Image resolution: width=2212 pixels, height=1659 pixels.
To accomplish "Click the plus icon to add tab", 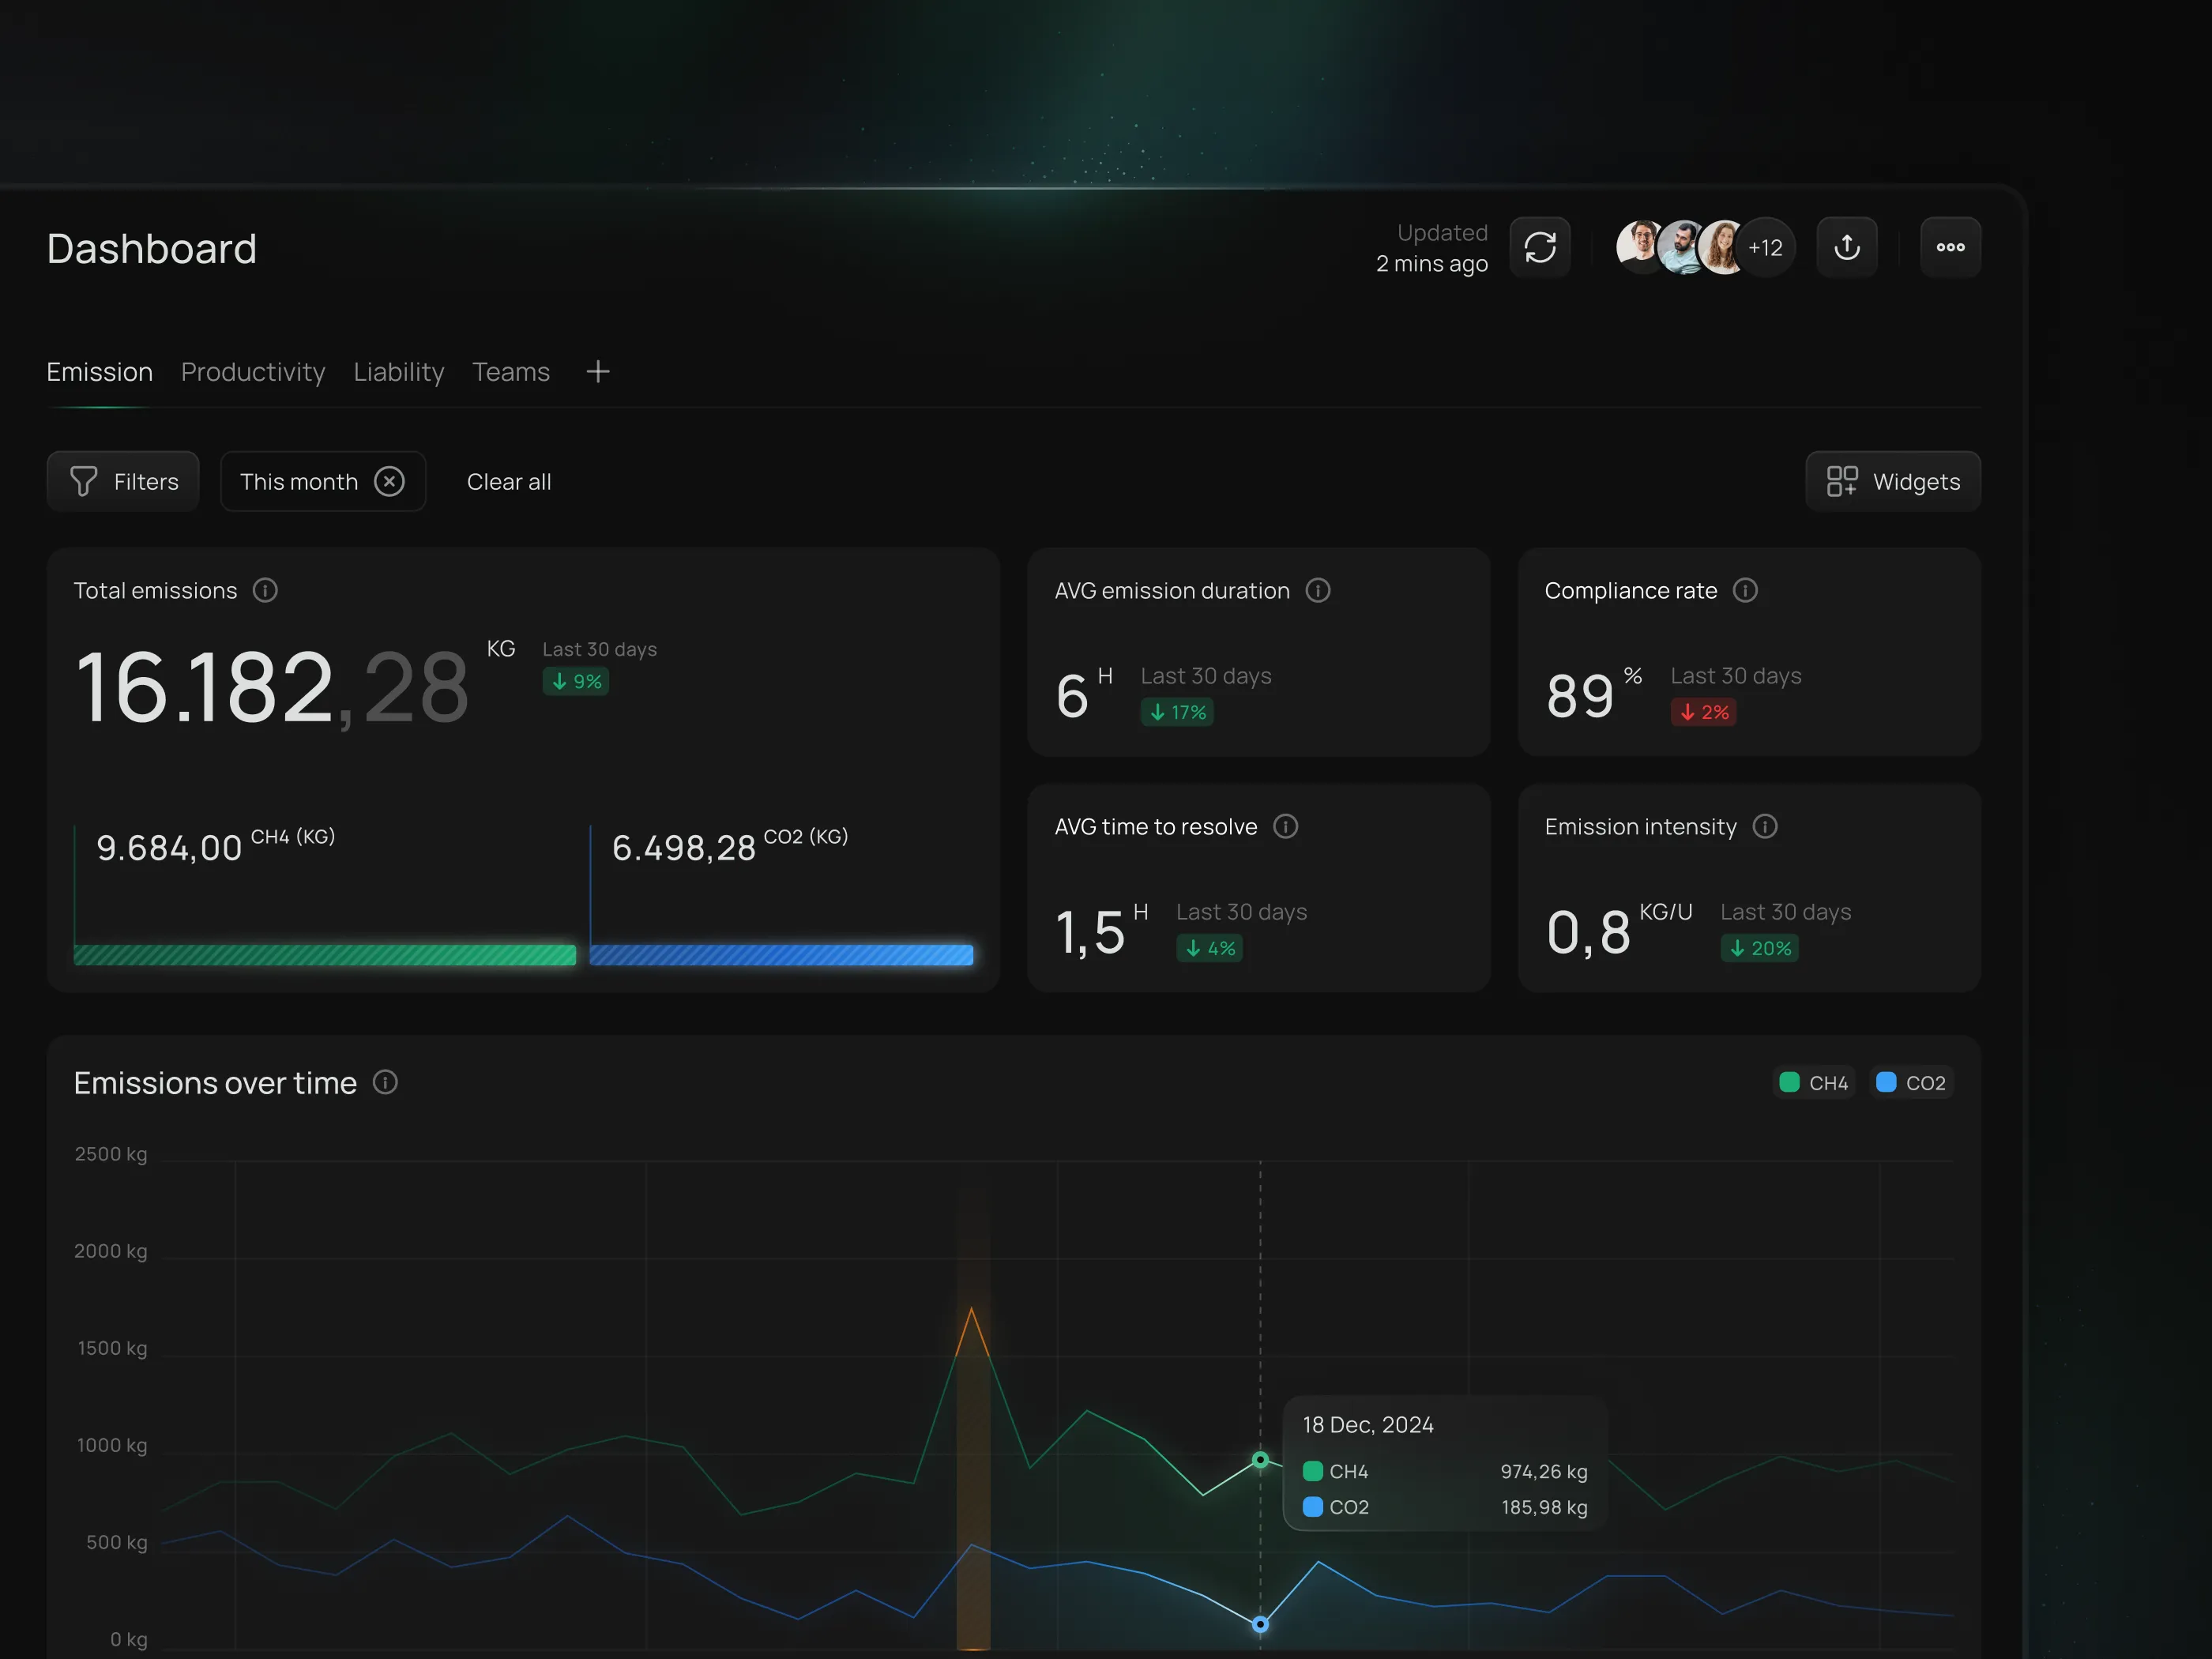I will (x=598, y=372).
